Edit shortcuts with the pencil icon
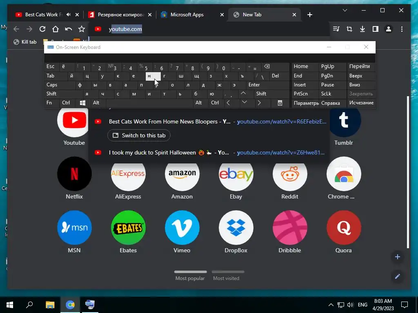The image size is (418, 313). [x=398, y=276]
